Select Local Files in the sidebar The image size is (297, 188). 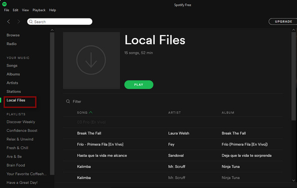tap(16, 100)
